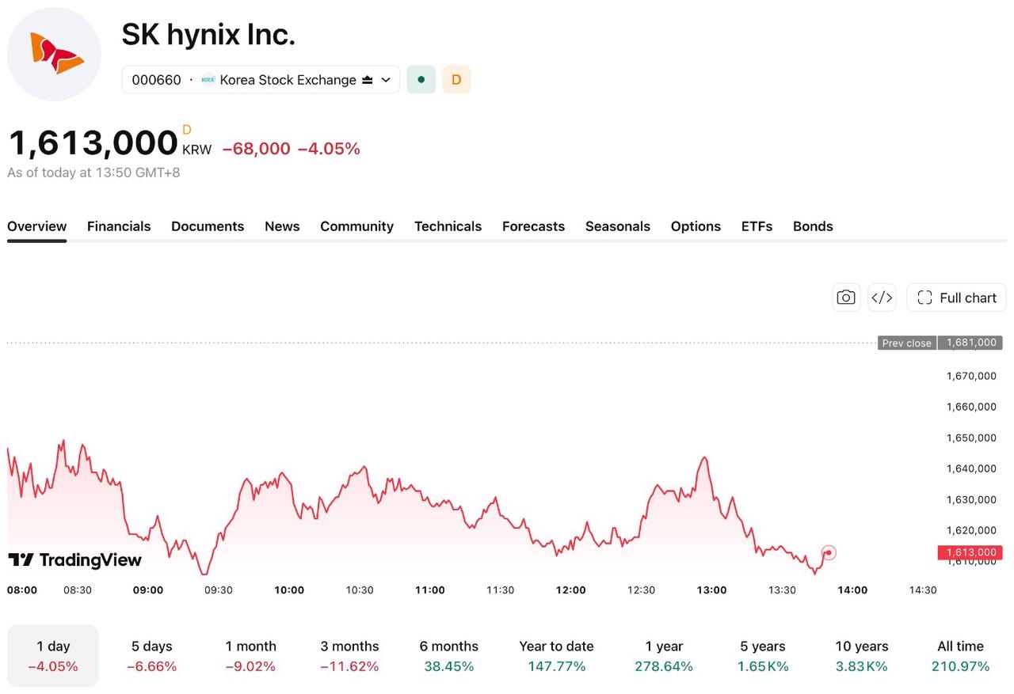
Task: Open the ETFs tab
Action: click(757, 226)
